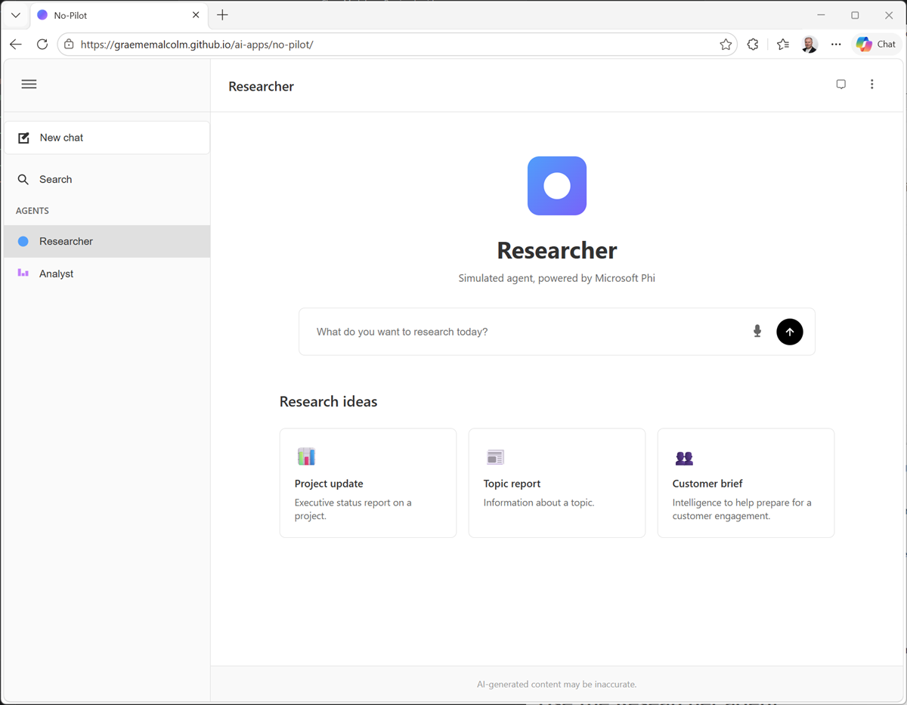This screenshot has height=705, width=907.
Task: Open browser settings ellipsis menu
Action: click(836, 45)
